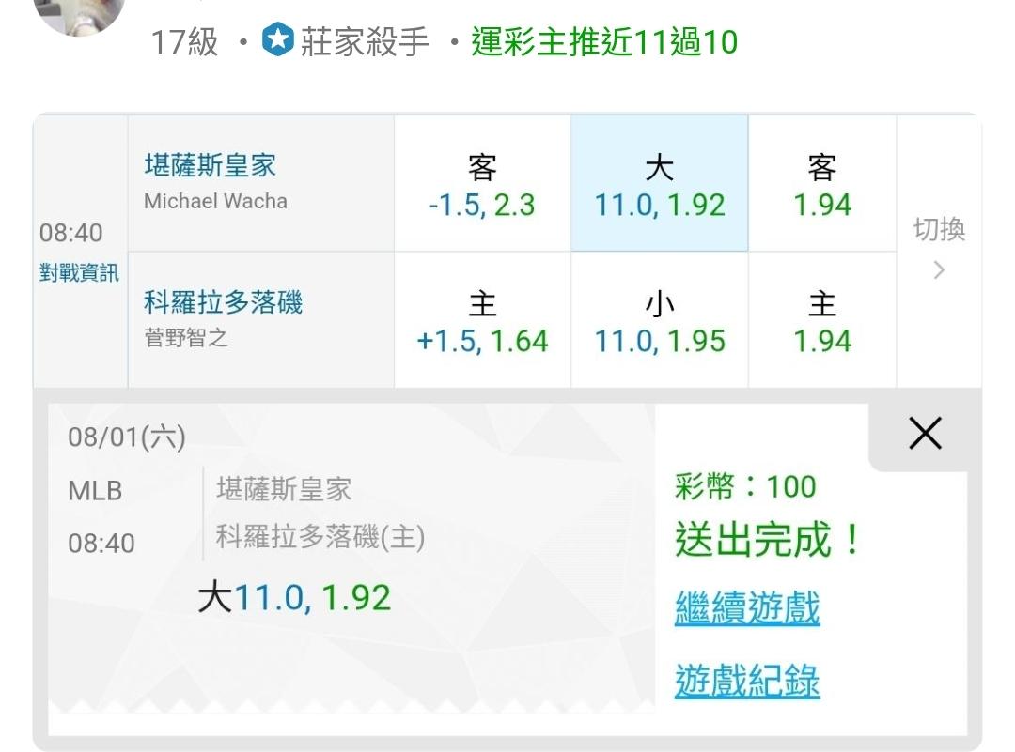
Task: Select 主 +1.5, 1.64 spread option
Action: pos(482,320)
